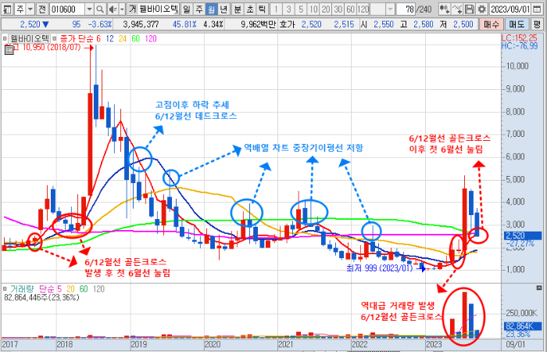Viewport: 547px width, 352px height.
Task: Click the volume value 3,945,377
Action: (141, 24)
